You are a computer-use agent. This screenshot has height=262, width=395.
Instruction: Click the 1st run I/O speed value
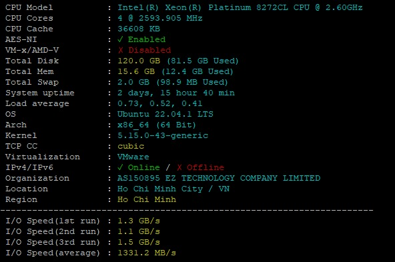point(139,221)
